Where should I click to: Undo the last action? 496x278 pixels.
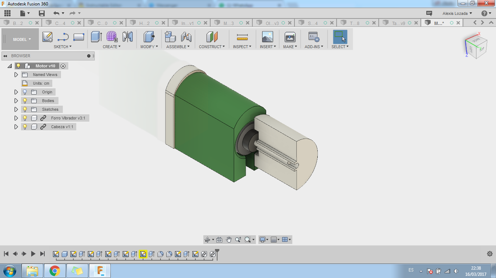pyautogui.click(x=56, y=13)
